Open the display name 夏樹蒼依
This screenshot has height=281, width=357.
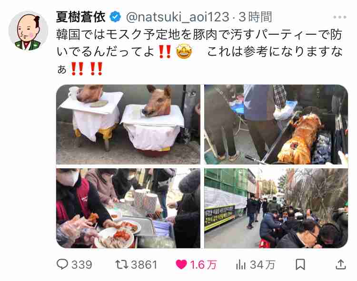click(x=81, y=17)
